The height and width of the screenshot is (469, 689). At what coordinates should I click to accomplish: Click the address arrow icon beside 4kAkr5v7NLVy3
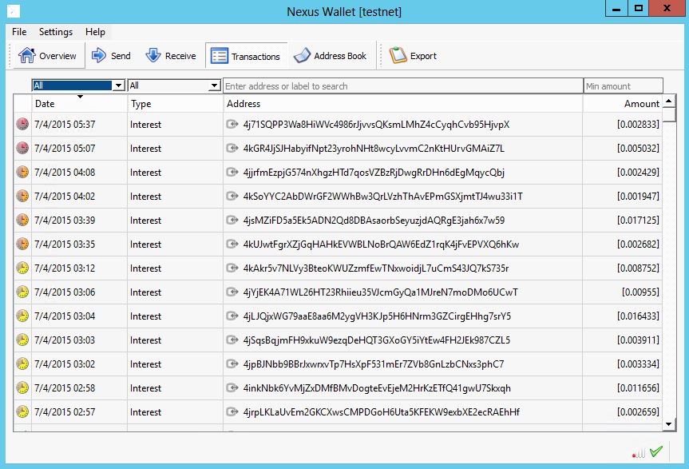pos(232,268)
